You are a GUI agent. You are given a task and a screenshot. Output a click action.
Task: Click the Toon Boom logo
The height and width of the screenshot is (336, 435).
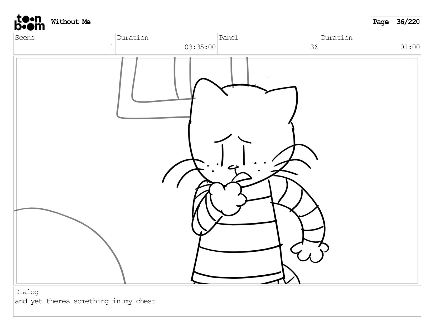coord(29,22)
